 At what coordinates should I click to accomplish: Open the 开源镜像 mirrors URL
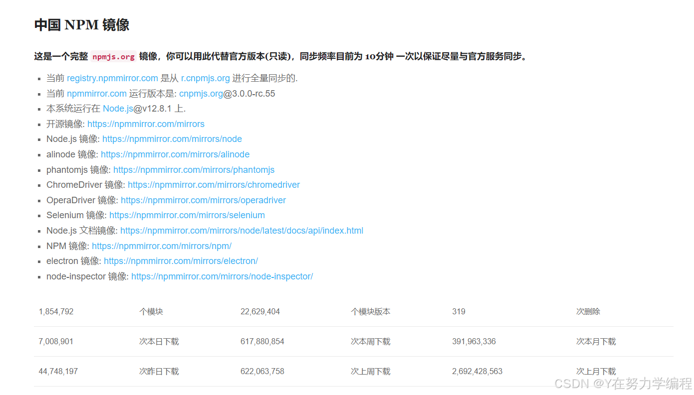point(146,124)
